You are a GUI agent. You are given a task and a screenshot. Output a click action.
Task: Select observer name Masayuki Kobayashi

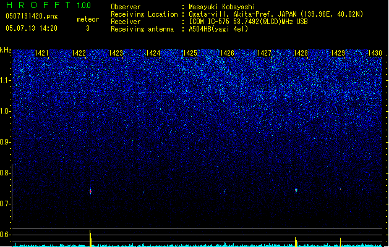[222, 7]
